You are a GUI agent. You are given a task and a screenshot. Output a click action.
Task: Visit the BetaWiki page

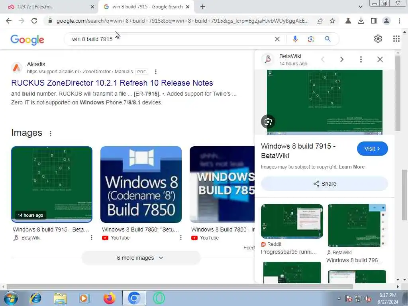coord(373,149)
